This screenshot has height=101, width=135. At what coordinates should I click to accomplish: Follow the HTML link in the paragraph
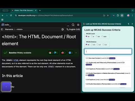(16, 60)
